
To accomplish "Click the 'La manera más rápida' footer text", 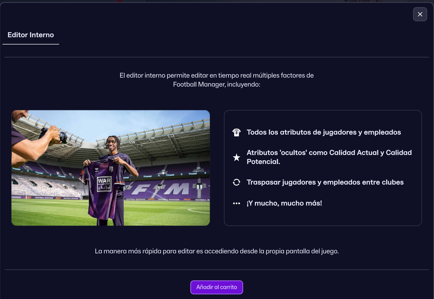I will point(217,251).
